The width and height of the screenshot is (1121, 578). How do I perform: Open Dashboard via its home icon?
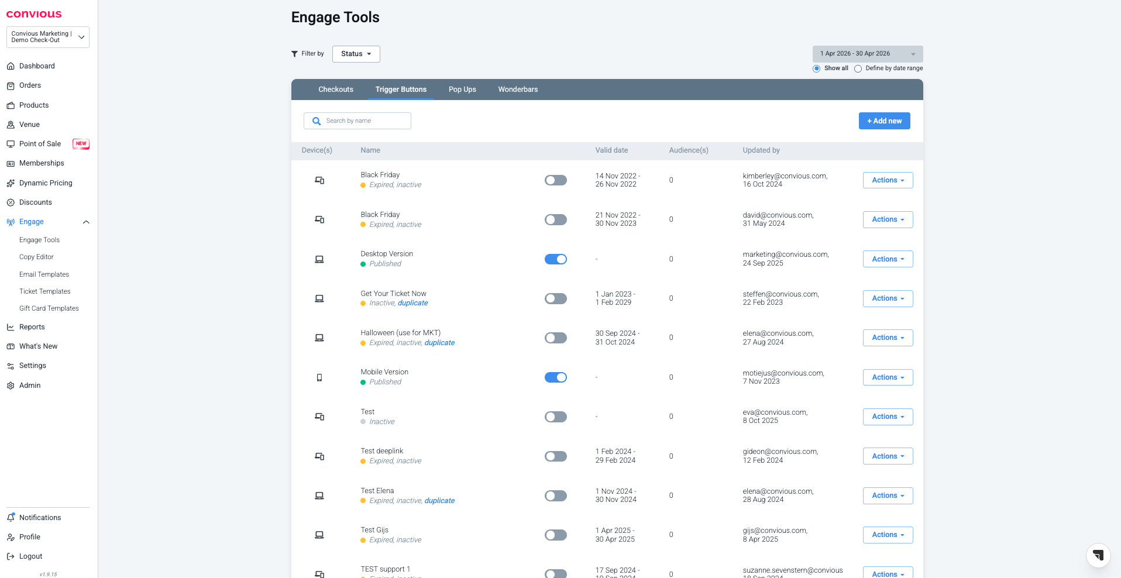[x=11, y=66]
